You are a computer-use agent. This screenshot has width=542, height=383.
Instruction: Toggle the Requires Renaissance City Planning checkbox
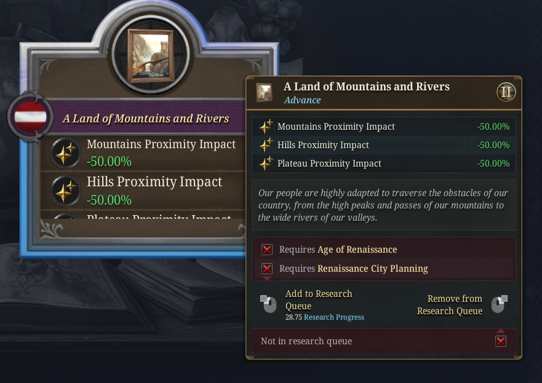267,269
